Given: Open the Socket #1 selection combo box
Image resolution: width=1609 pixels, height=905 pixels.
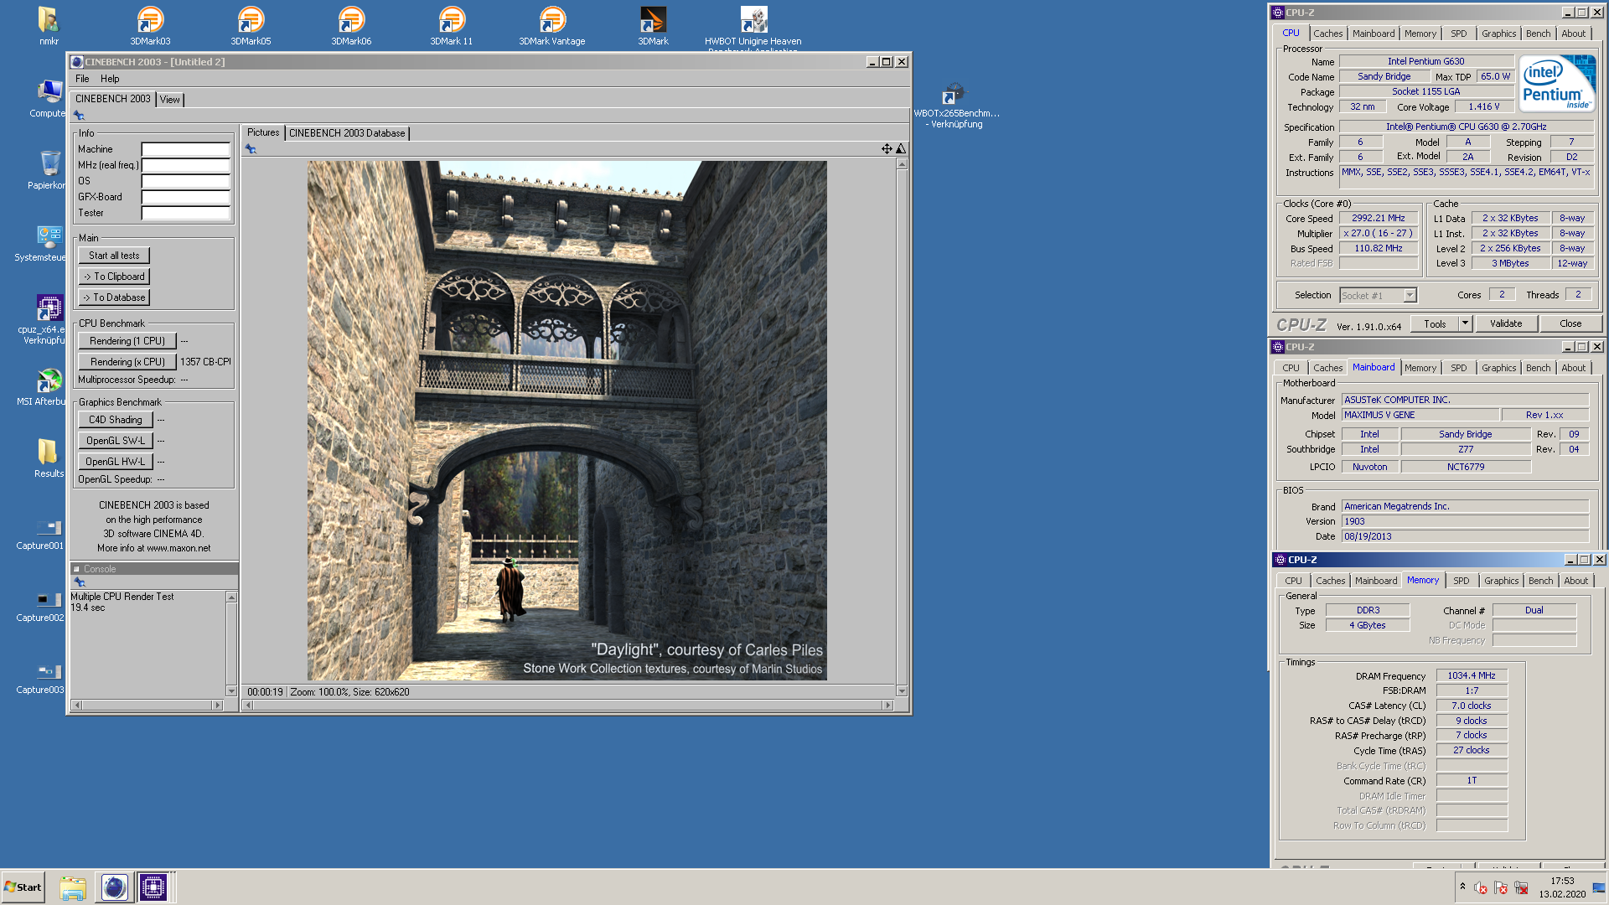Looking at the screenshot, I should pos(1378,295).
